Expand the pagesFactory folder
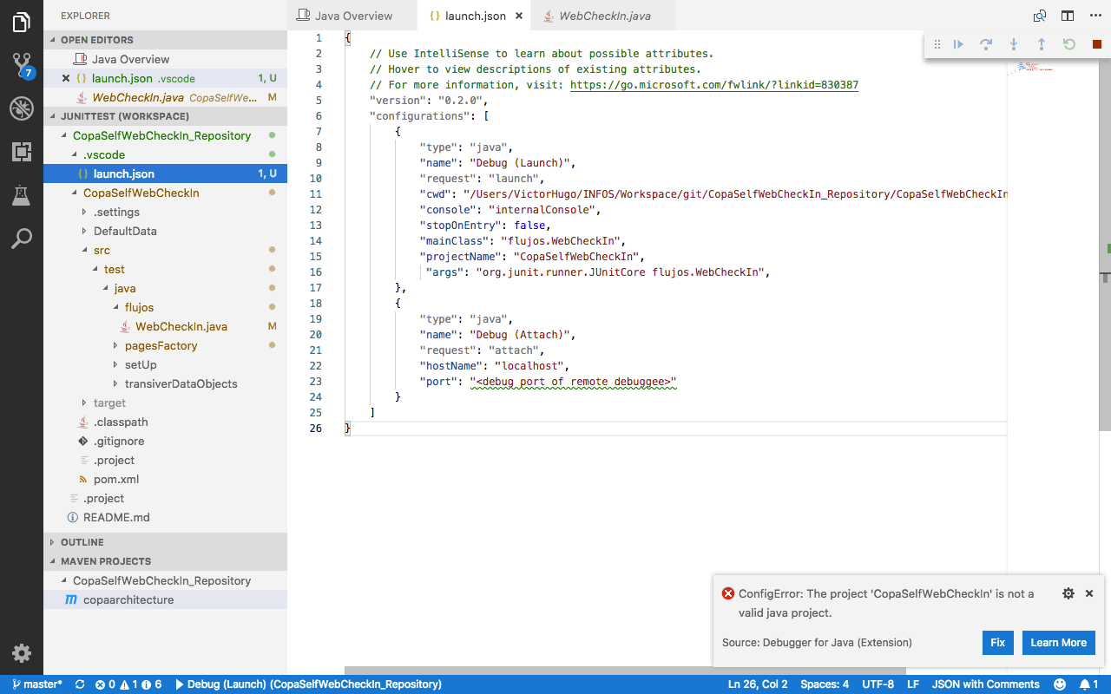This screenshot has height=694, width=1111. [x=161, y=345]
